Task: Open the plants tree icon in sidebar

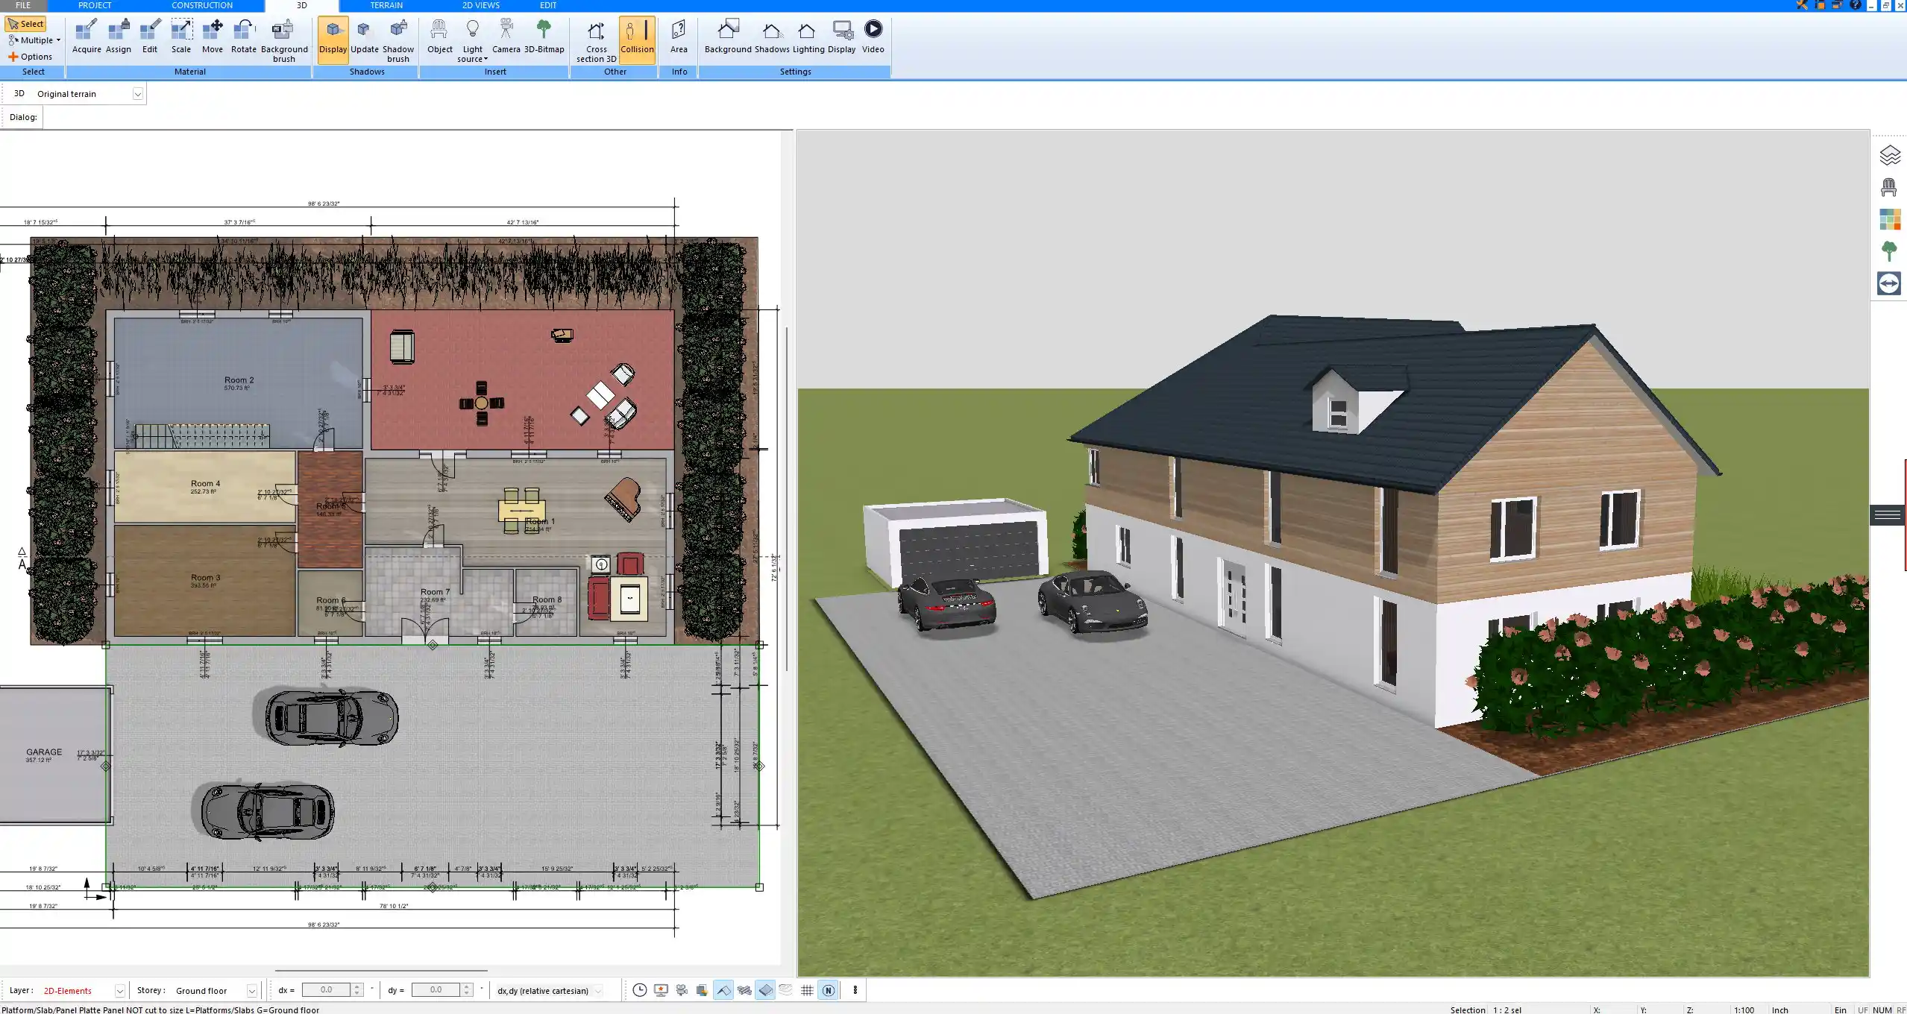Action: click(1889, 251)
